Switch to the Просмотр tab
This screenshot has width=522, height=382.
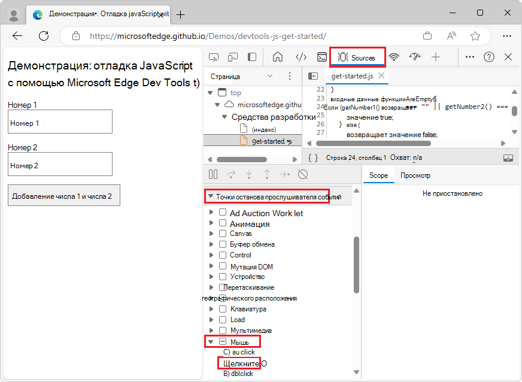[x=415, y=175]
